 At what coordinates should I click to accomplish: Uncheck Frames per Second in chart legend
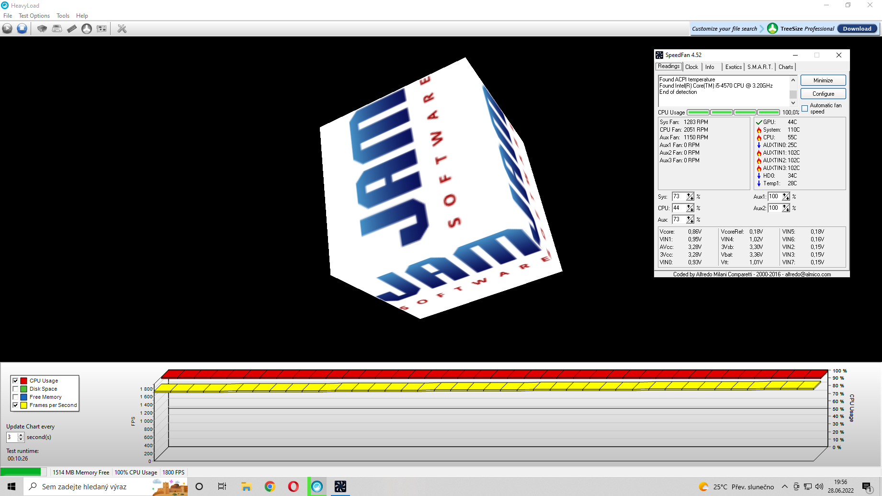pyautogui.click(x=15, y=406)
